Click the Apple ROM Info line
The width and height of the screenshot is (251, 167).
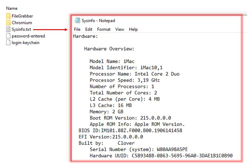coord(137,124)
